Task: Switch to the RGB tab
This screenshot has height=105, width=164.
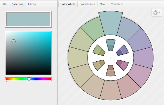Action: pyautogui.click(x=5, y=4)
